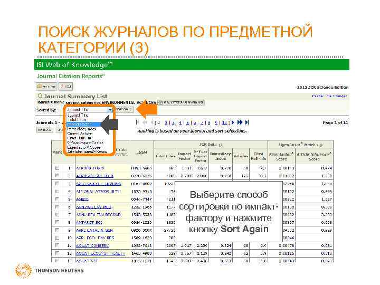Select Total Cites option in sort list
380x285 pixels.
coord(77,120)
